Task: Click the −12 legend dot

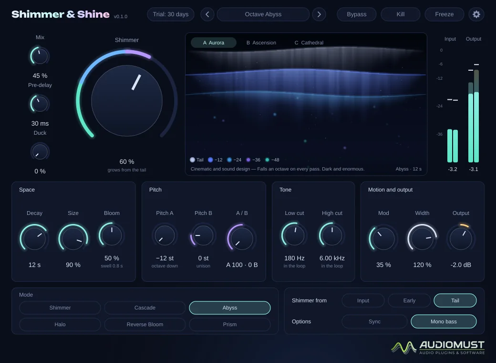Action: [210, 160]
